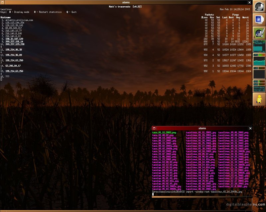Click the 'R - Restart statistics' key hint

tap(48, 12)
